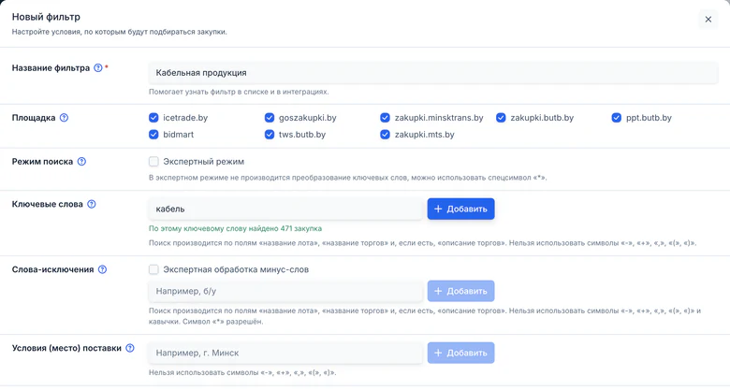Focus the filter name field Кабельная продукция
The image size is (730, 390).
tap(433, 73)
